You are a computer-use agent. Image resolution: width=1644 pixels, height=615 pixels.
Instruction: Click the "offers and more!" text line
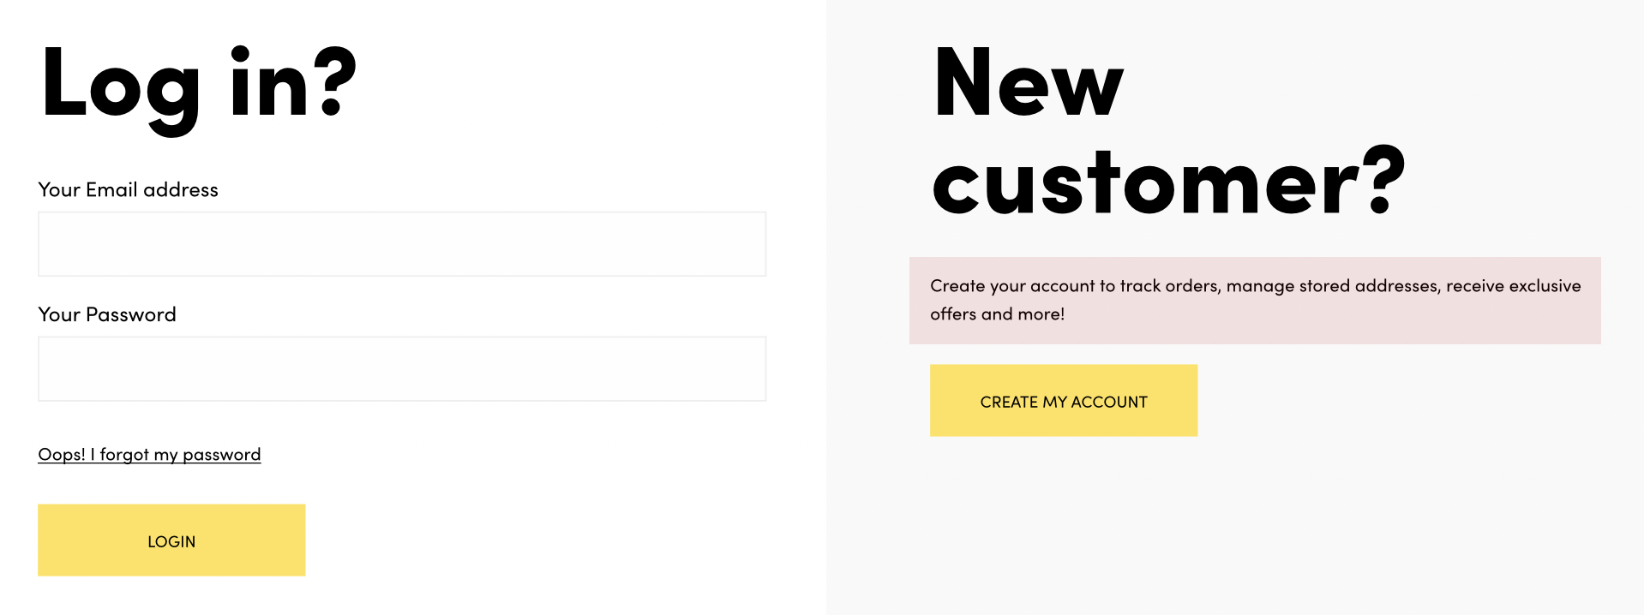(x=997, y=314)
